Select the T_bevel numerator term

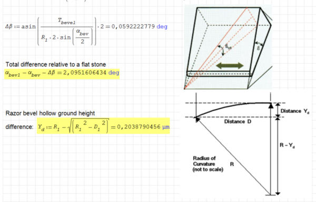(x=67, y=22)
